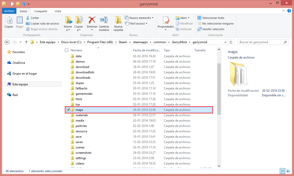Screen dimensions: 294x176
Task: Switch to details view icon in status bar
Action: pos(283,171)
